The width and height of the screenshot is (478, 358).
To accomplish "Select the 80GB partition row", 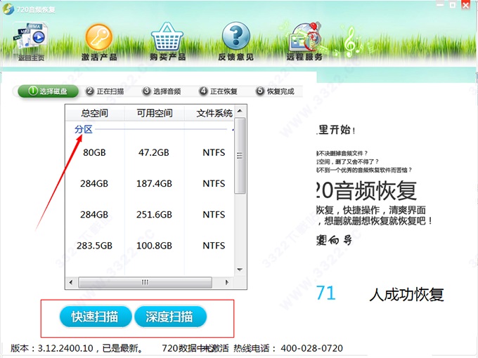I will 95,152.
